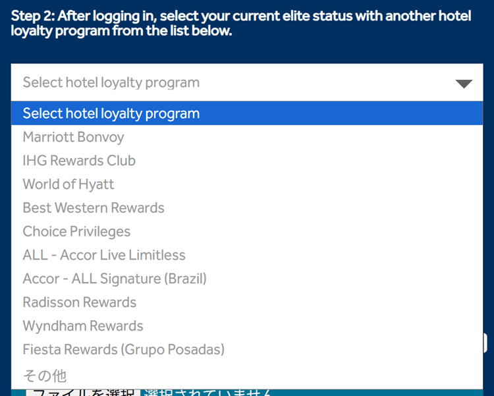The image size is (494, 396).
Task: Pick Choice Privileges from dropdown
Action: click(77, 232)
